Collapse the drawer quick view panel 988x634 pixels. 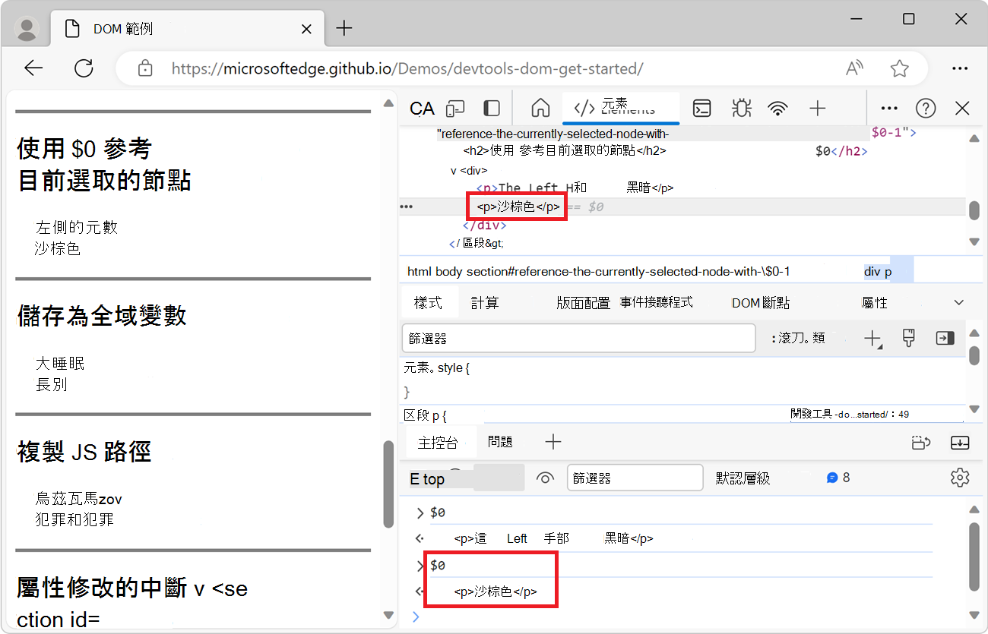(961, 442)
